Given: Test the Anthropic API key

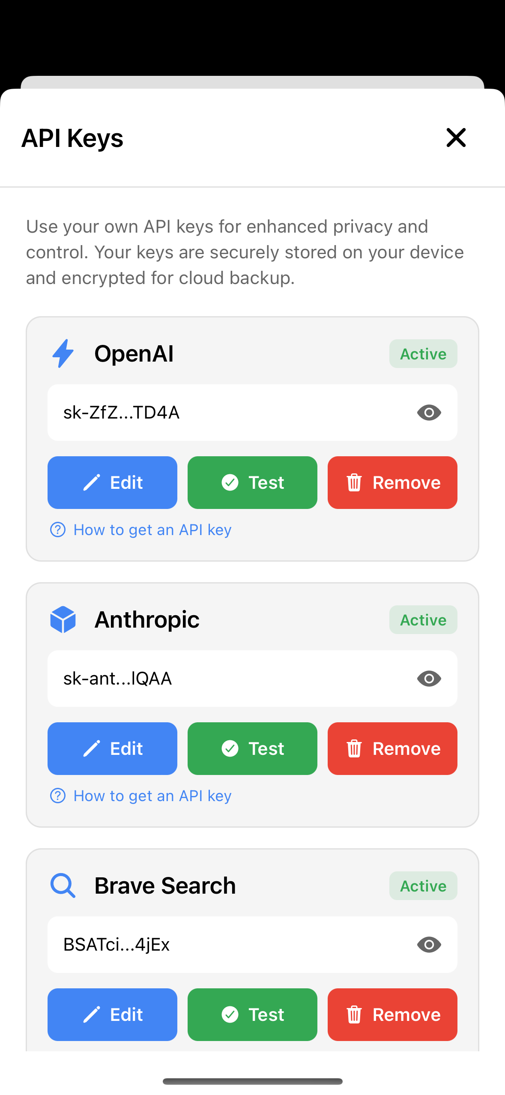Looking at the screenshot, I should (x=252, y=748).
